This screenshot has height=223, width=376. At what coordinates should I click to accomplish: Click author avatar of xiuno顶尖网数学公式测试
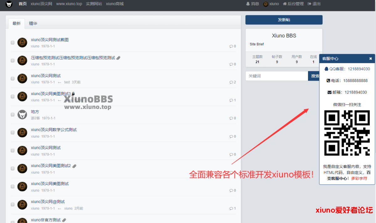coord(22,133)
